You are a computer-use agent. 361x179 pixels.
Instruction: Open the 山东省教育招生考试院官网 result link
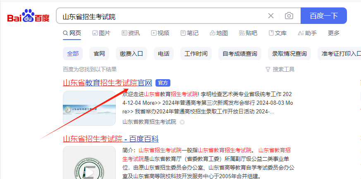(108, 83)
